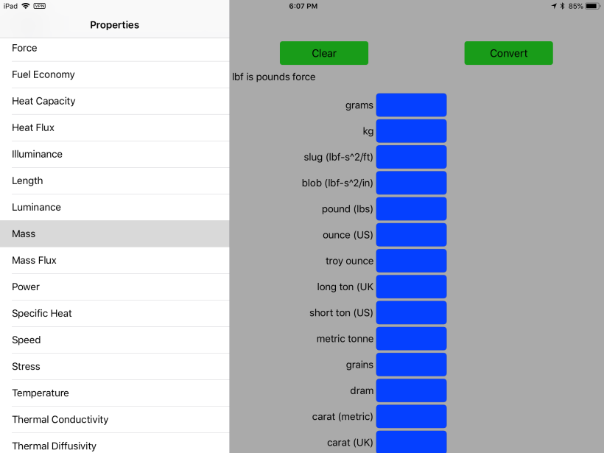Open the Speed property
Image resolution: width=604 pixels, height=453 pixels.
pos(114,340)
